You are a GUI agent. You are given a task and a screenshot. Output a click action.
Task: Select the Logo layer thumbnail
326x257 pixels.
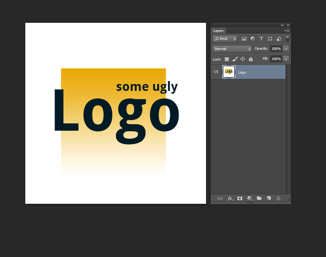(228, 72)
